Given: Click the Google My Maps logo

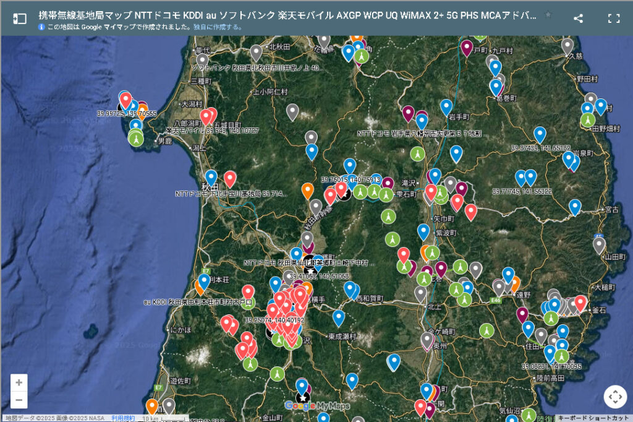Looking at the screenshot, I should [316, 406].
